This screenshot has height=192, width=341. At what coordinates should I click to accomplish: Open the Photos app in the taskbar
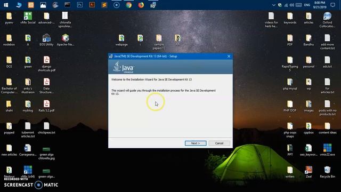pos(43,5)
